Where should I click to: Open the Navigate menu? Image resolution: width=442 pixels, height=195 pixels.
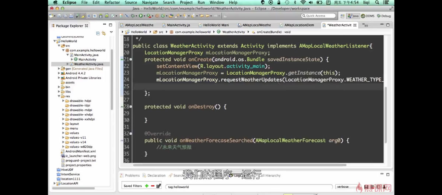click(x=150, y=3)
